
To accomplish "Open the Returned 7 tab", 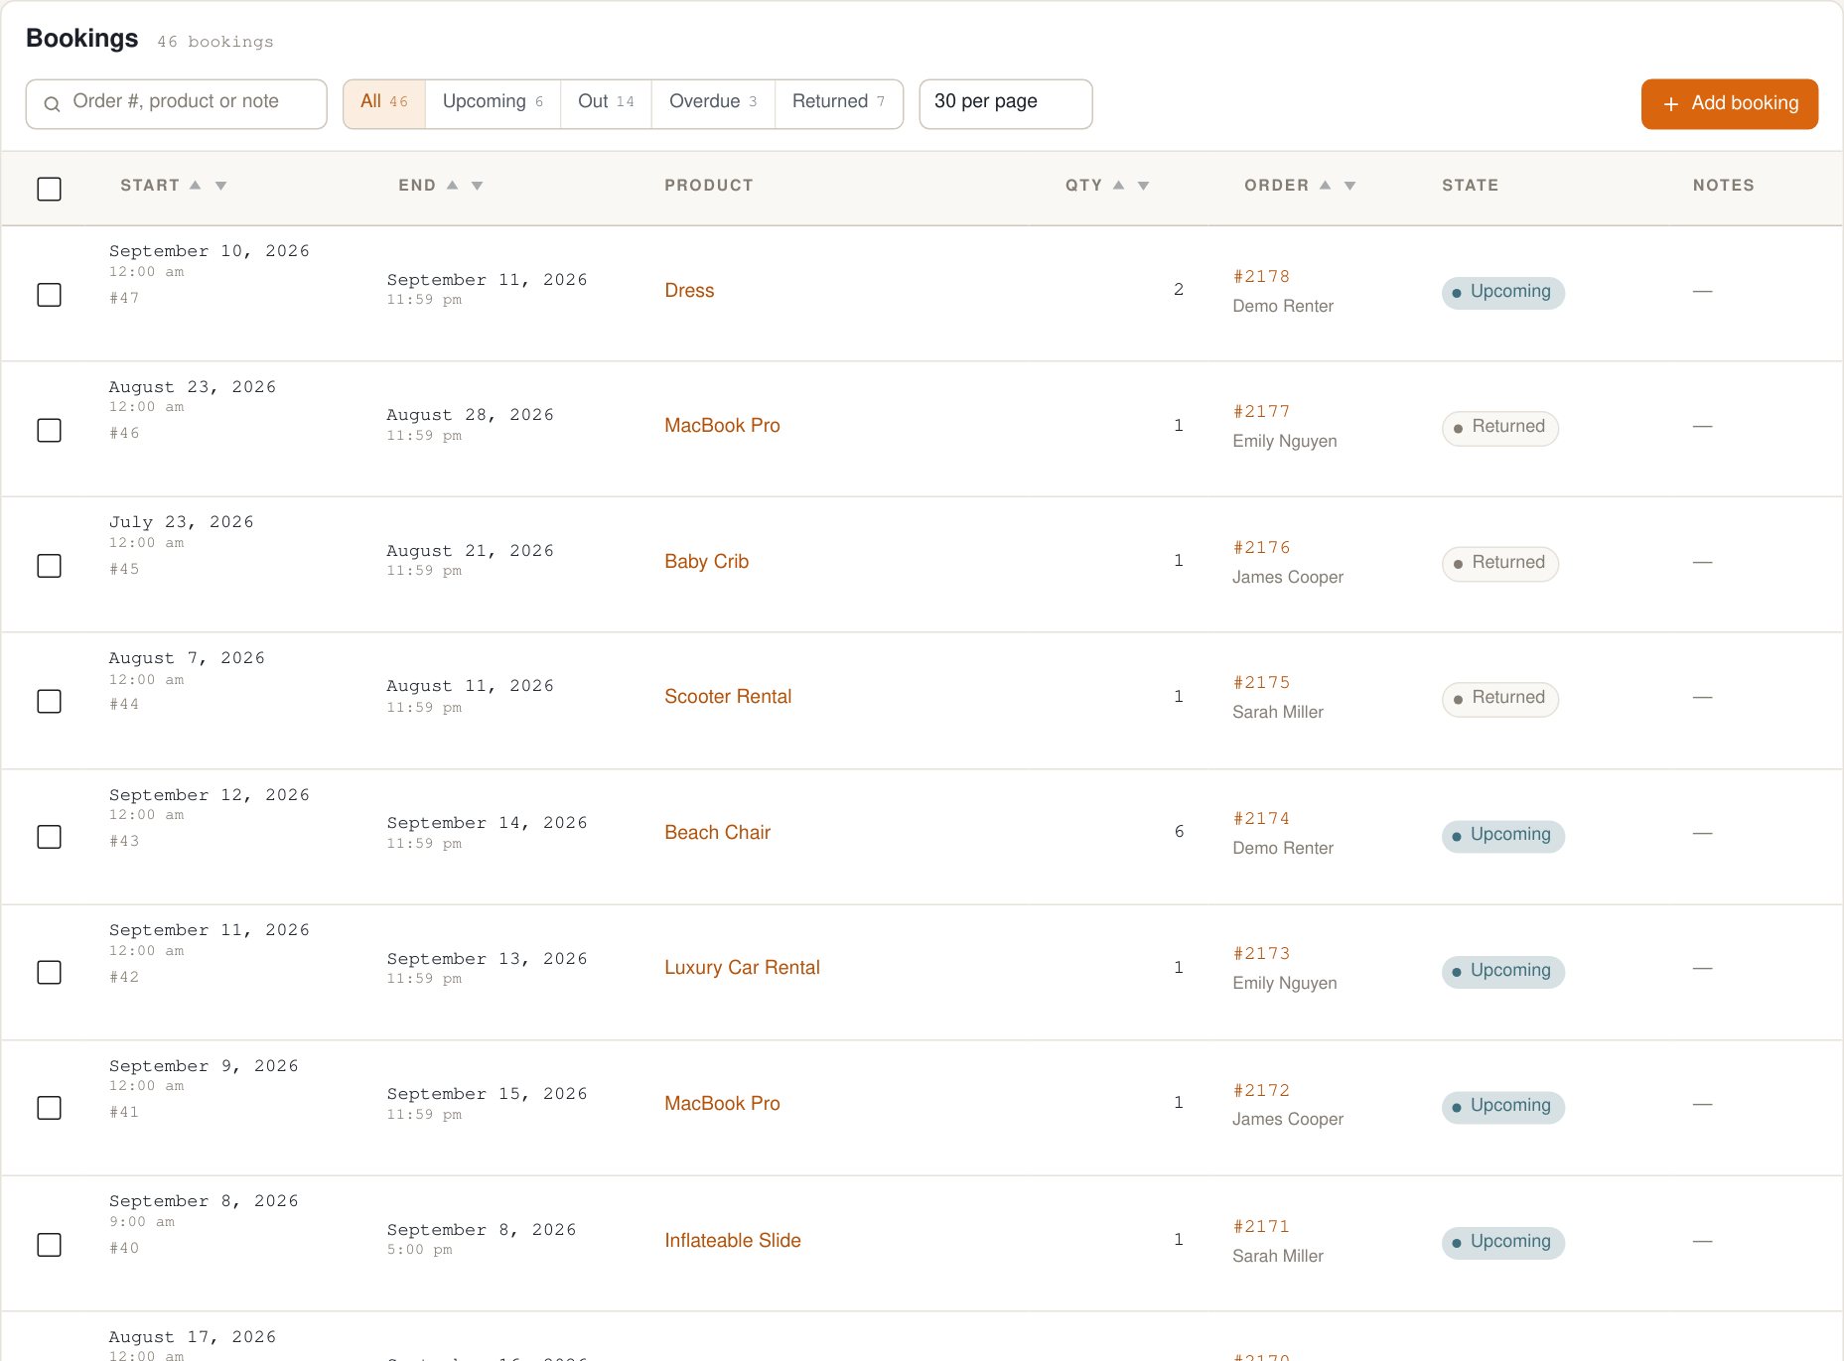I will tap(839, 103).
